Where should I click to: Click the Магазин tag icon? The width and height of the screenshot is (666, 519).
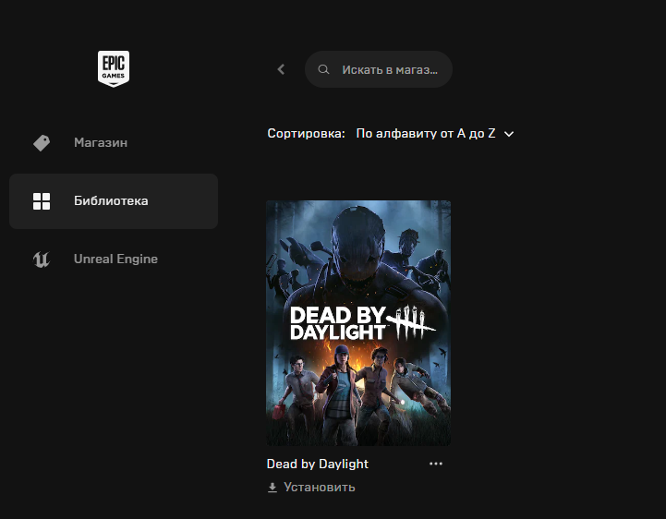coord(42,143)
